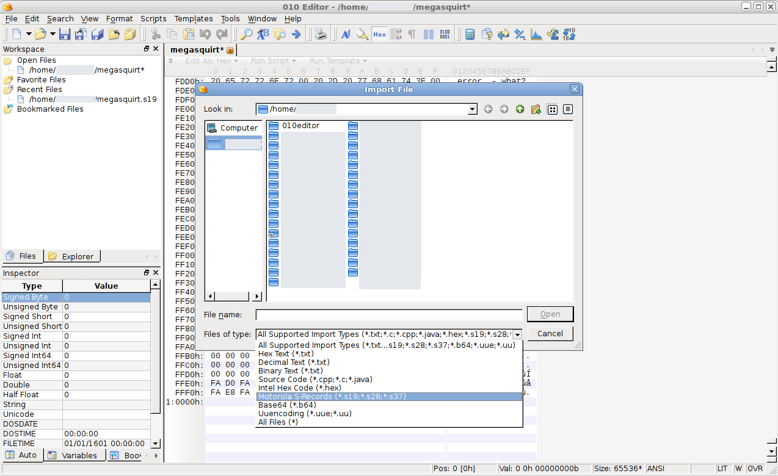Viewport: 778px width, 476px height.
Task: Select Computer in the dialog sidebar
Action: [x=233, y=128]
